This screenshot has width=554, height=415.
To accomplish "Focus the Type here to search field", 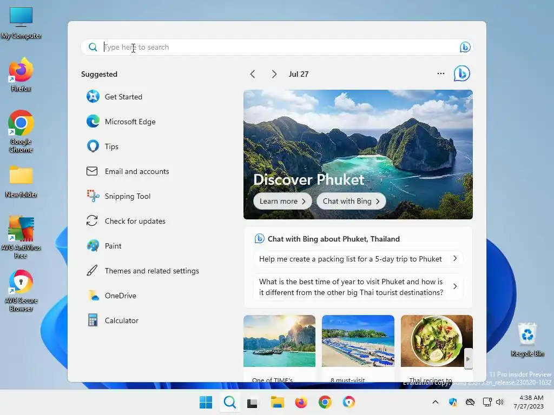I will click(x=277, y=47).
